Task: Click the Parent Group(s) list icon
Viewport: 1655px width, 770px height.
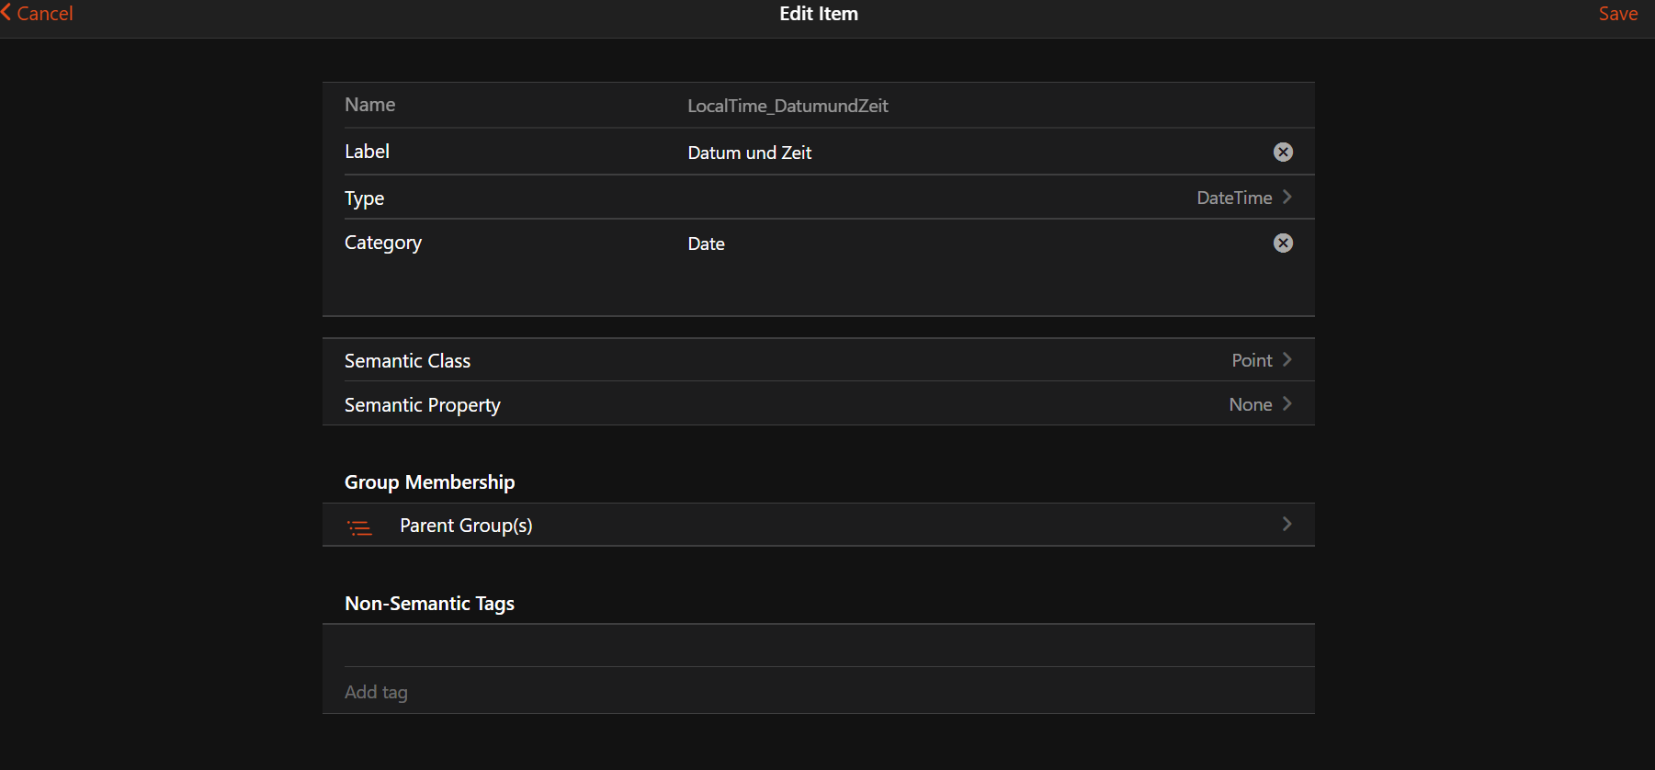Action: pos(359,527)
